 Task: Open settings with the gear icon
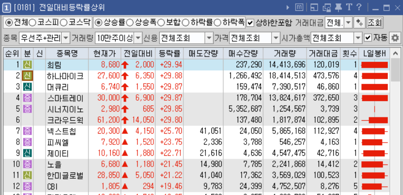click(x=395, y=38)
